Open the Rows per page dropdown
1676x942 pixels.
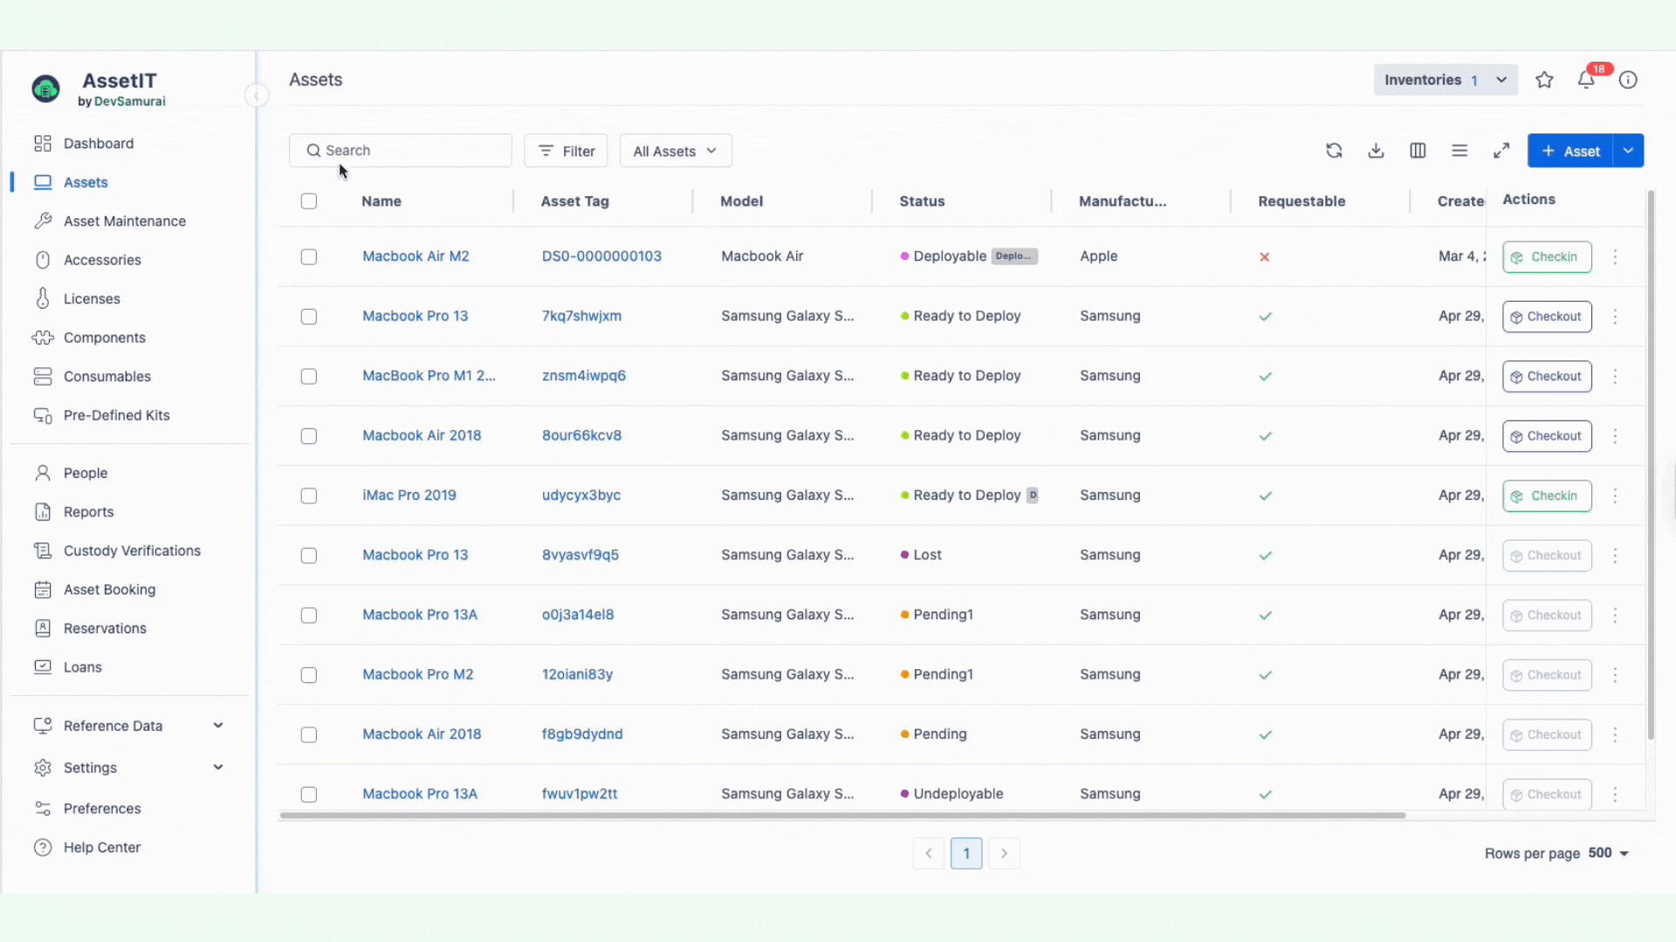[x=1604, y=853]
